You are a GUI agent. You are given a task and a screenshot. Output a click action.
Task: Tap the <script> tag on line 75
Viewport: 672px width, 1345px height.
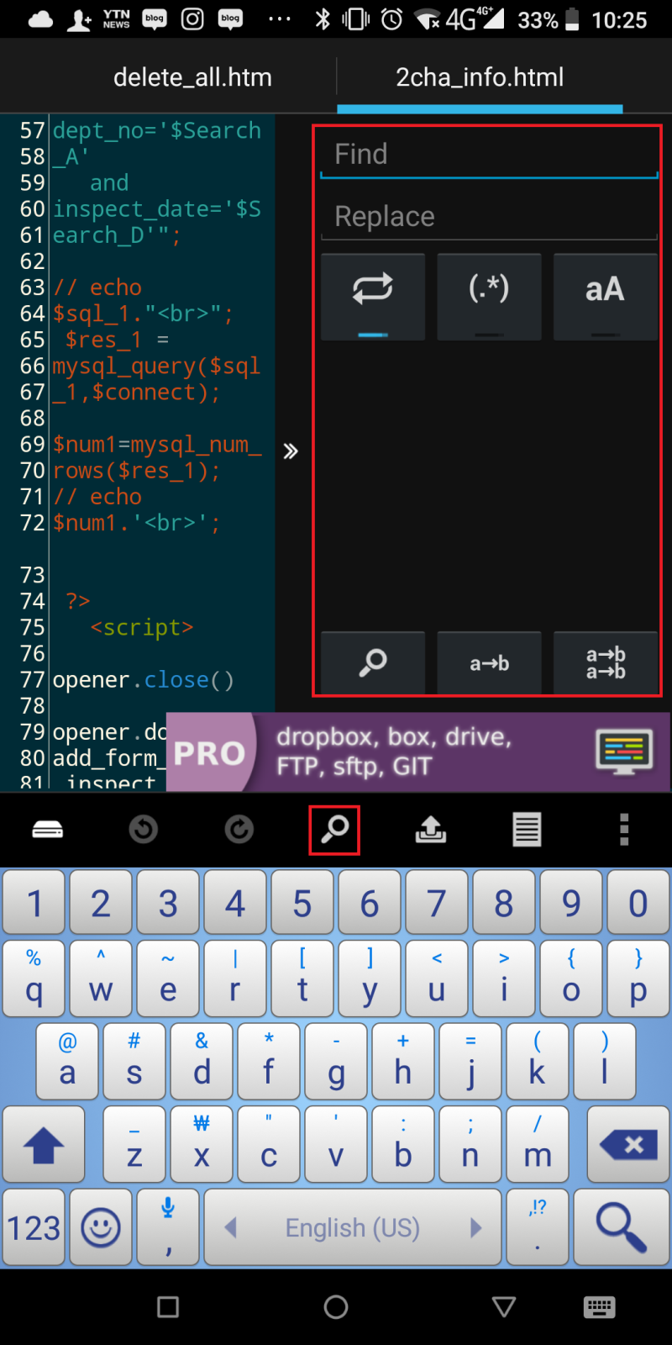(x=141, y=627)
